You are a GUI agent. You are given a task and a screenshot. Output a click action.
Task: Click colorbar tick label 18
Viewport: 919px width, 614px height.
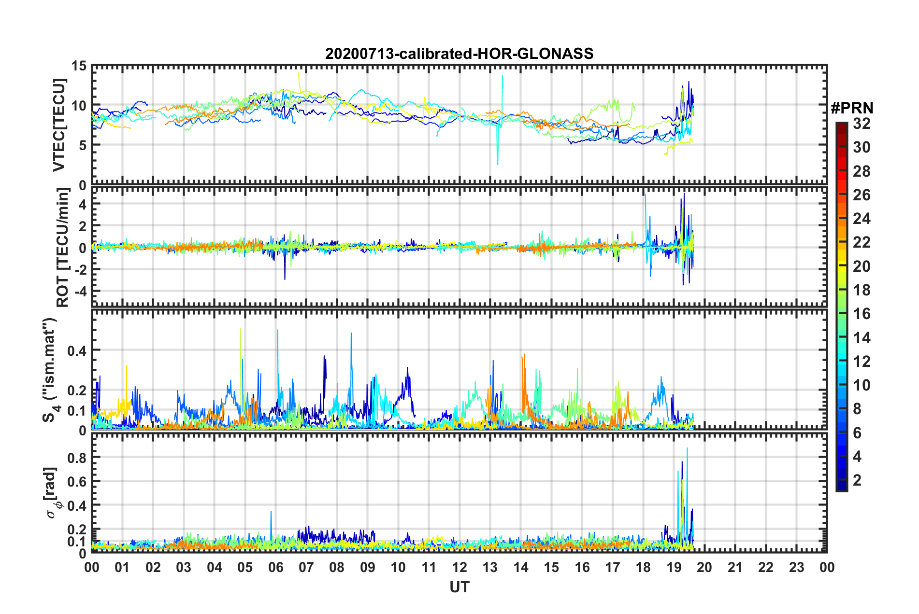(x=862, y=290)
